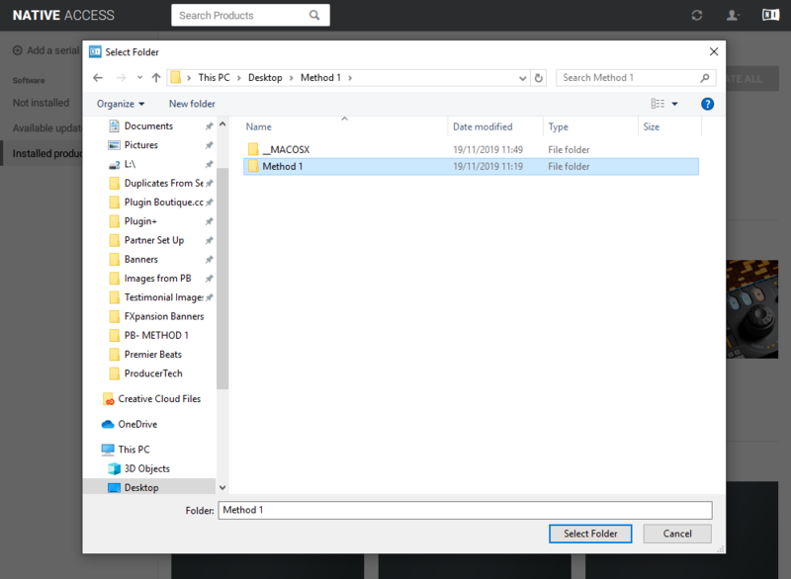Select the __MACOSX folder in file list
This screenshot has width=791, height=579.
[x=285, y=149]
